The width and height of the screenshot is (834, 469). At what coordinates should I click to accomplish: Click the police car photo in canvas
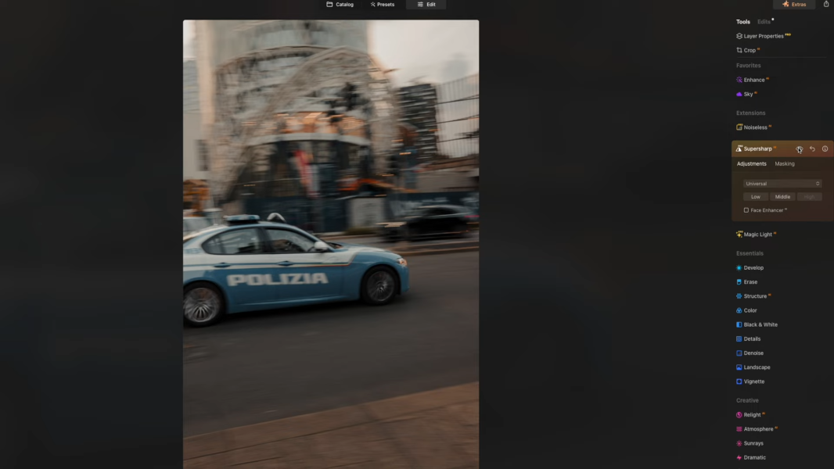pyautogui.click(x=331, y=245)
